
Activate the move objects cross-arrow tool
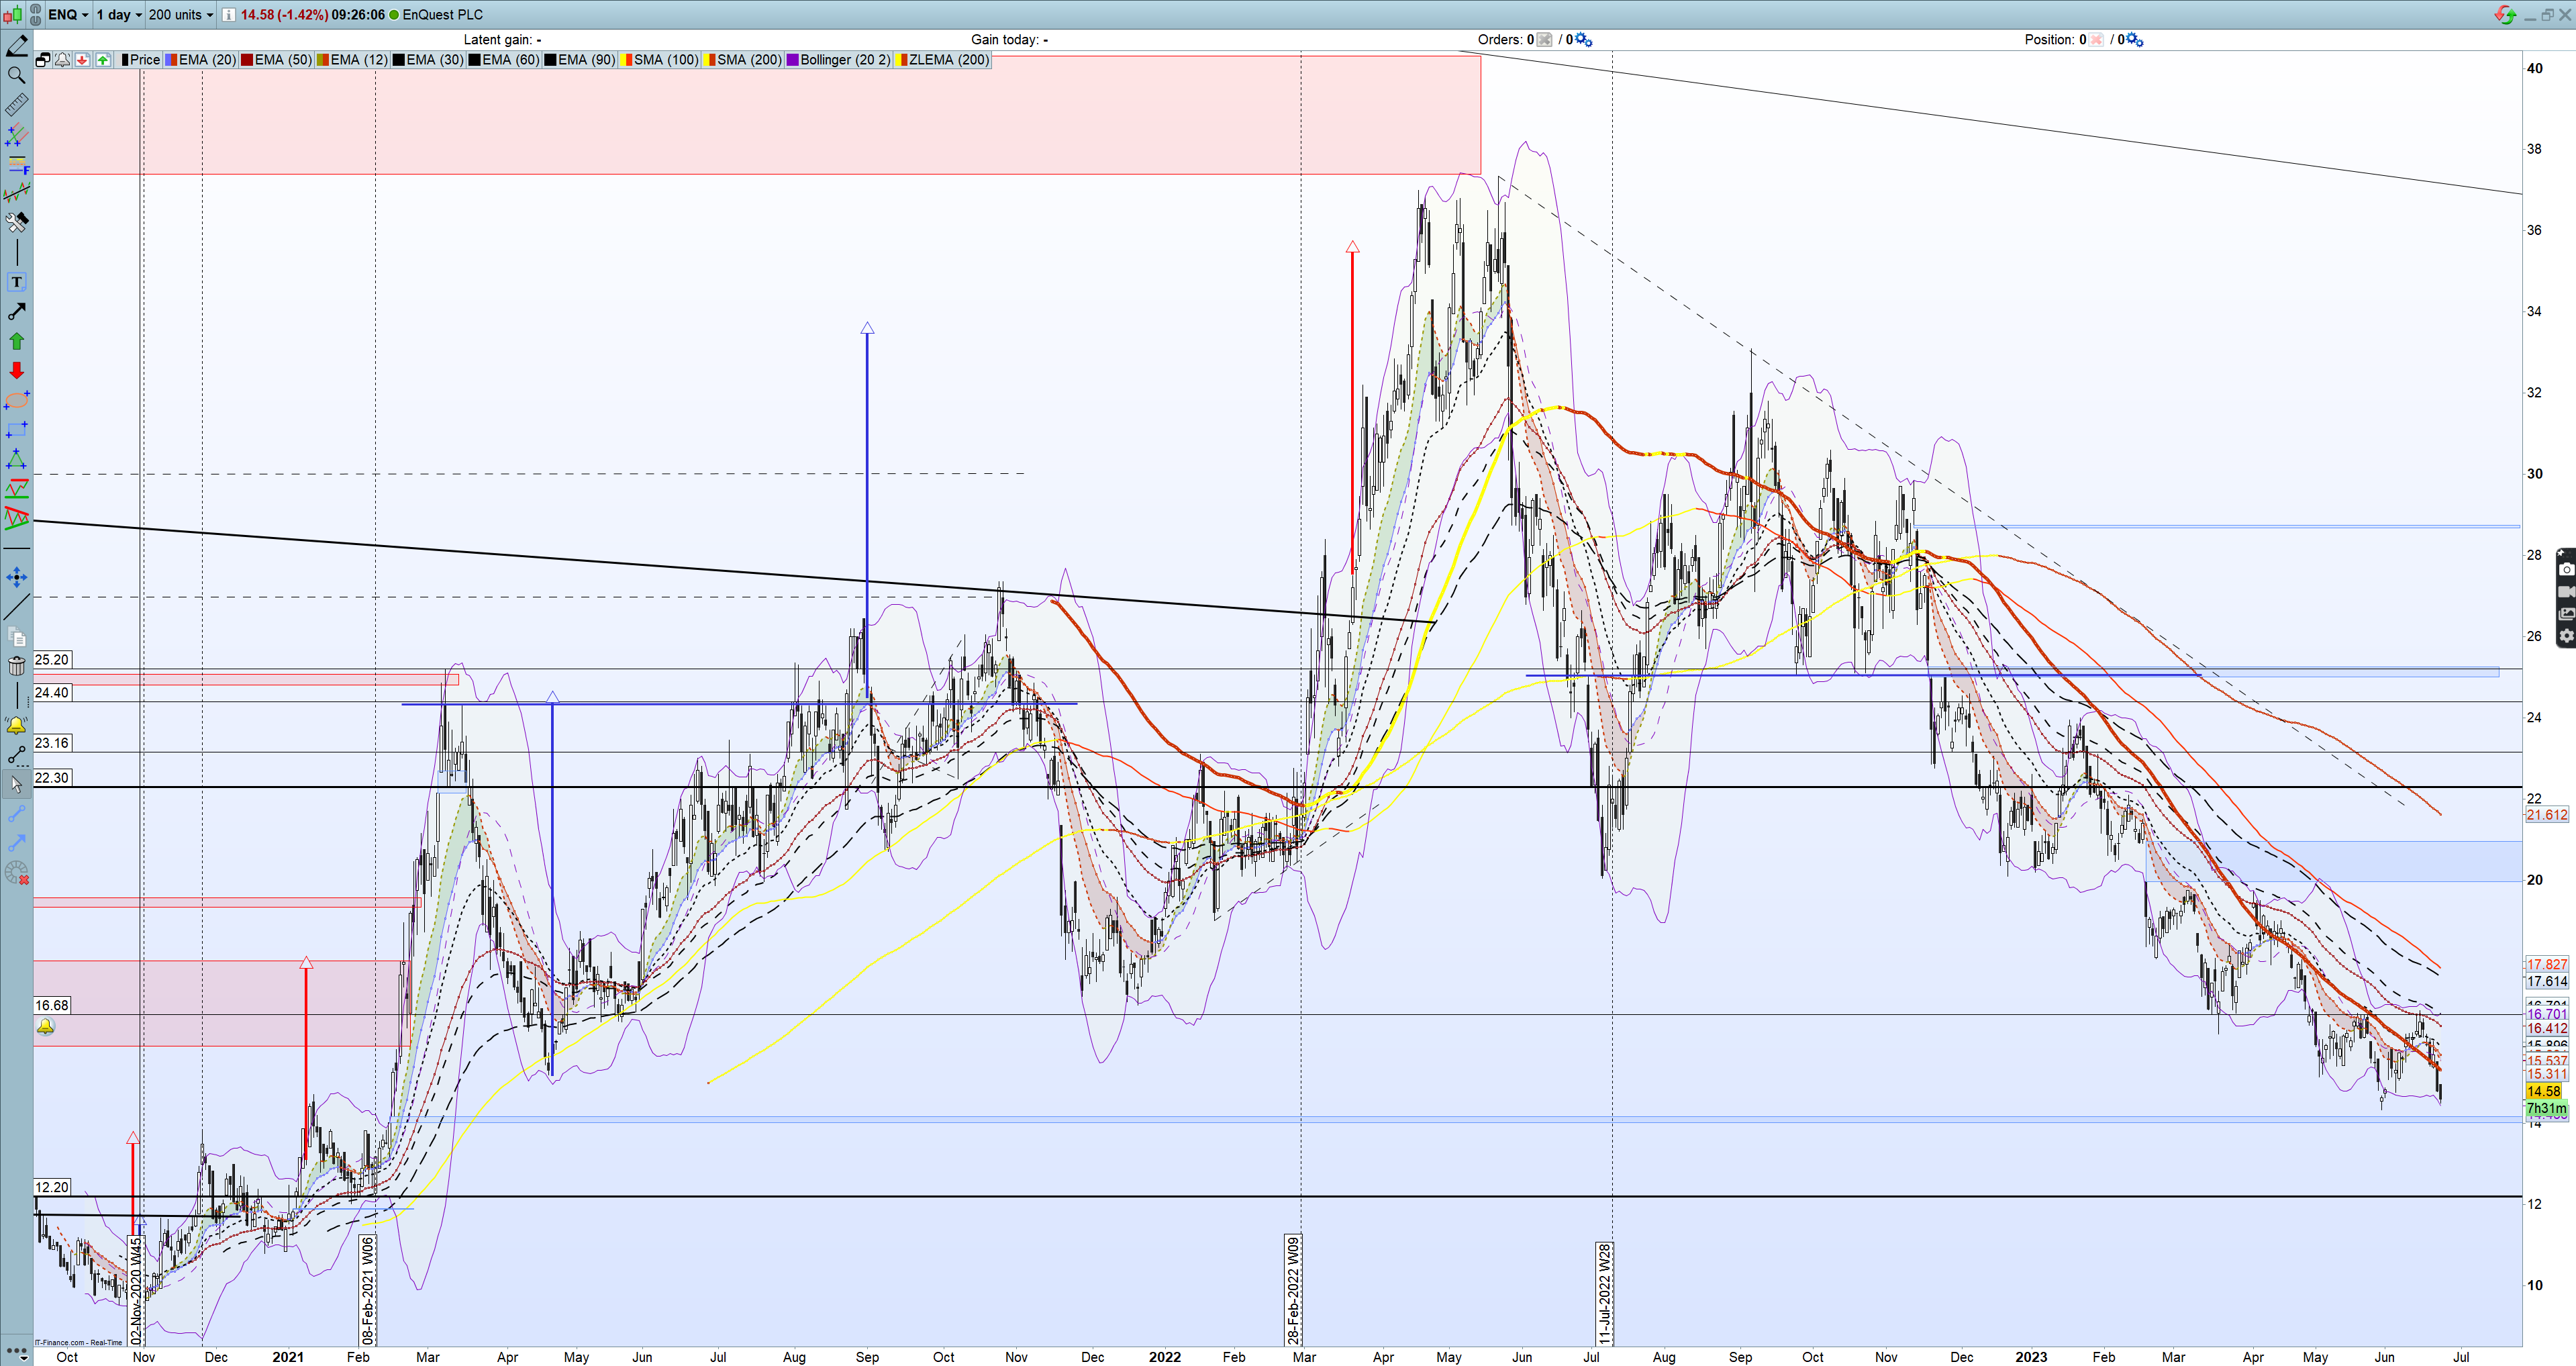tap(16, 577)
